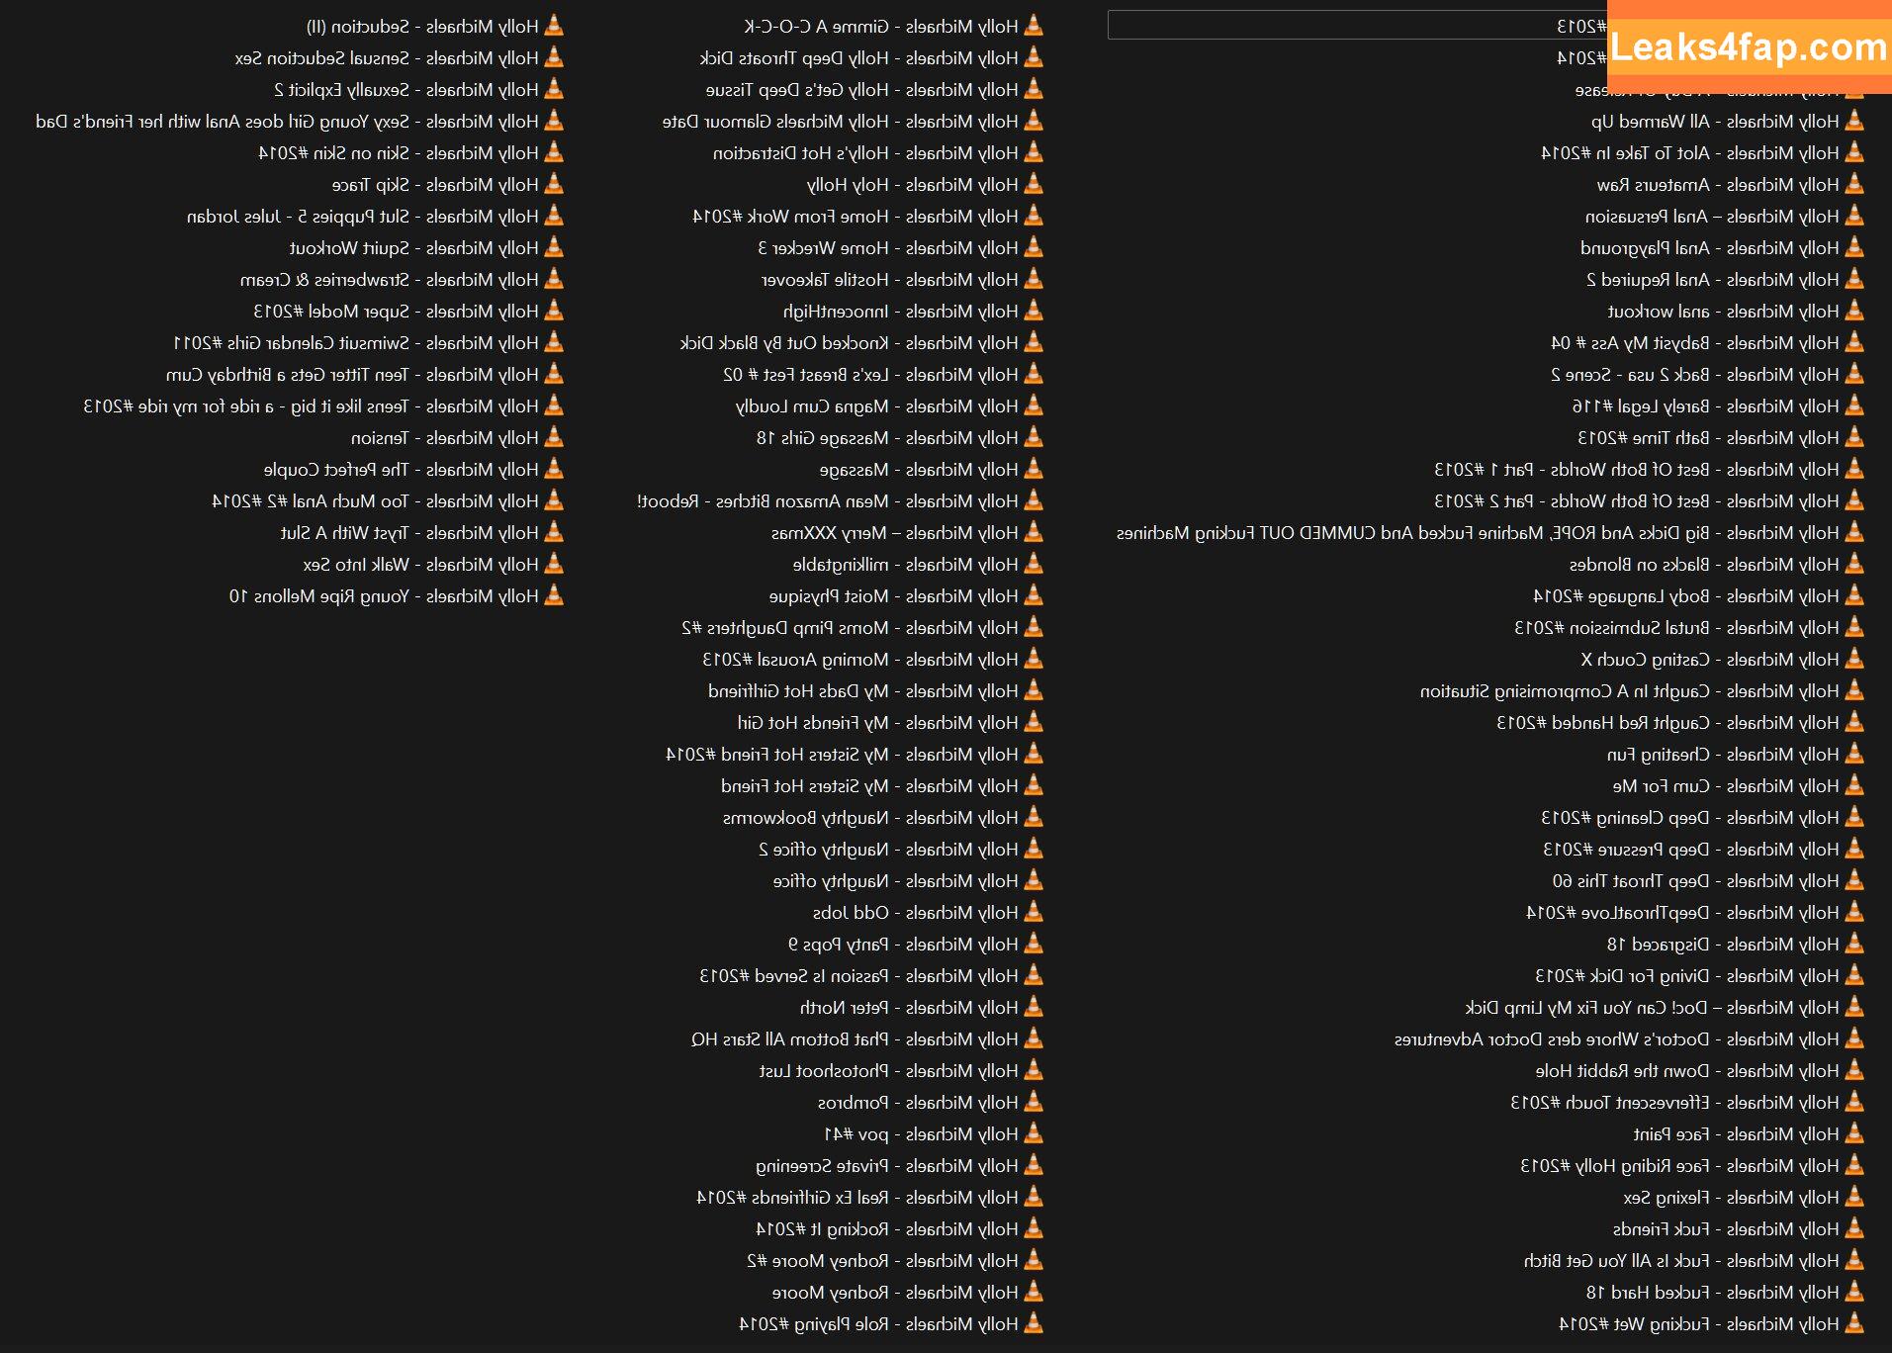This screenshot has height=1353, width=1892.
Task: Click the 'Panty Pops 9' file name
Action: pos(838,945)
